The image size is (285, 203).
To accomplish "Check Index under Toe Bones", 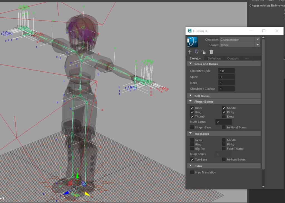I will tap(192, 140).
